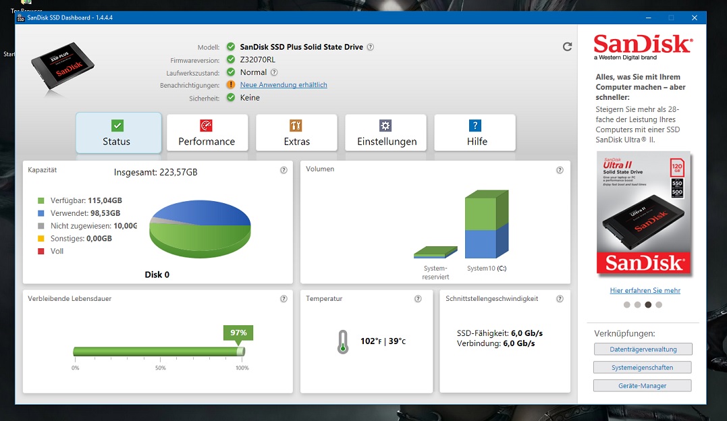Screen dimensions: 727x421
Task: Close the SanDisk SSD Dashboard window
Action: click(x=694, y=18)
